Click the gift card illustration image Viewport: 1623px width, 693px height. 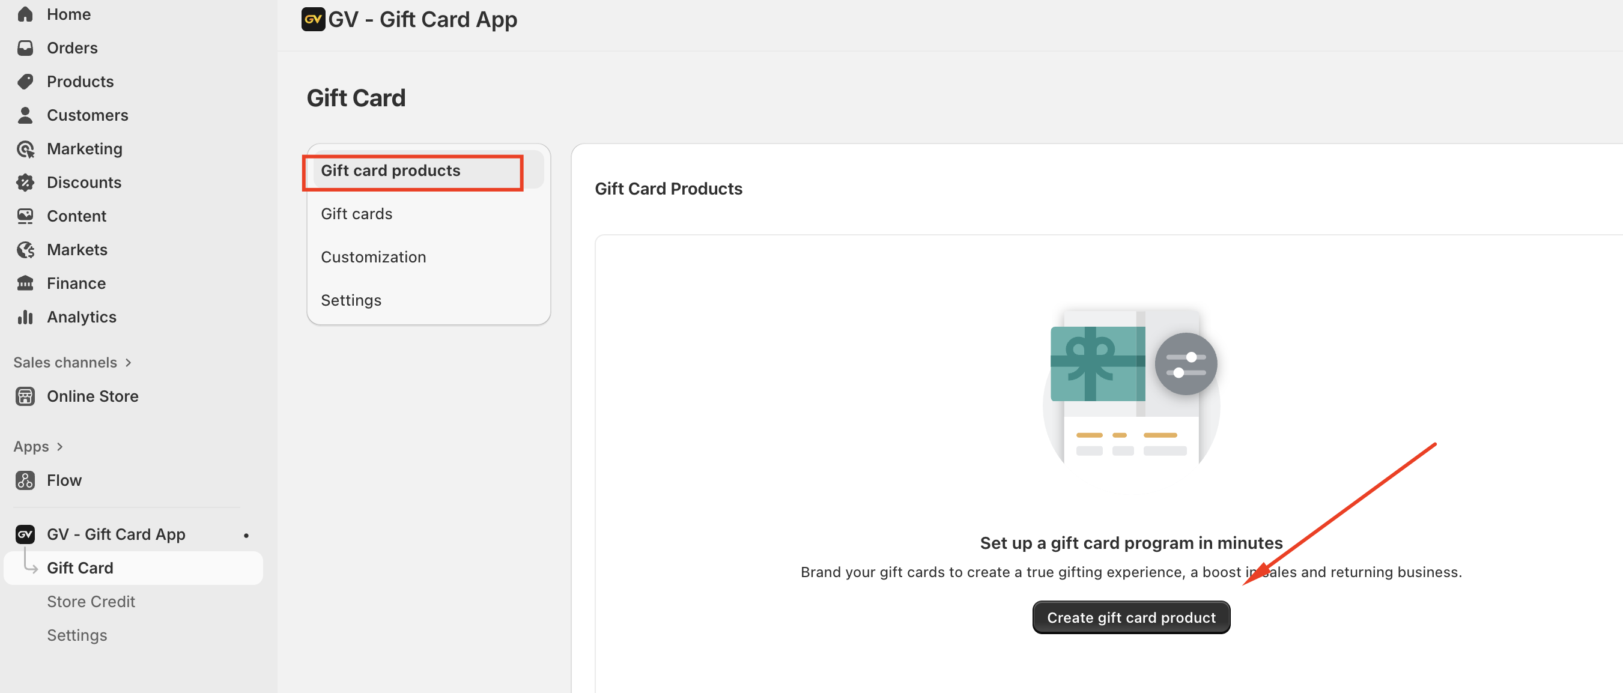tap(1131, 386)
